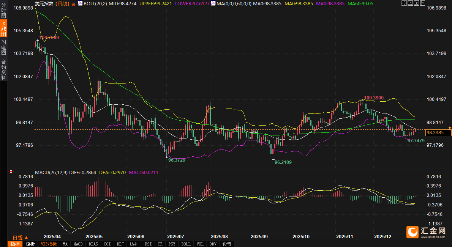Switch to the 分时图 side tab
Image resolution: width=452 pixels, height=247 pixels.
click(x=3, y=12)
